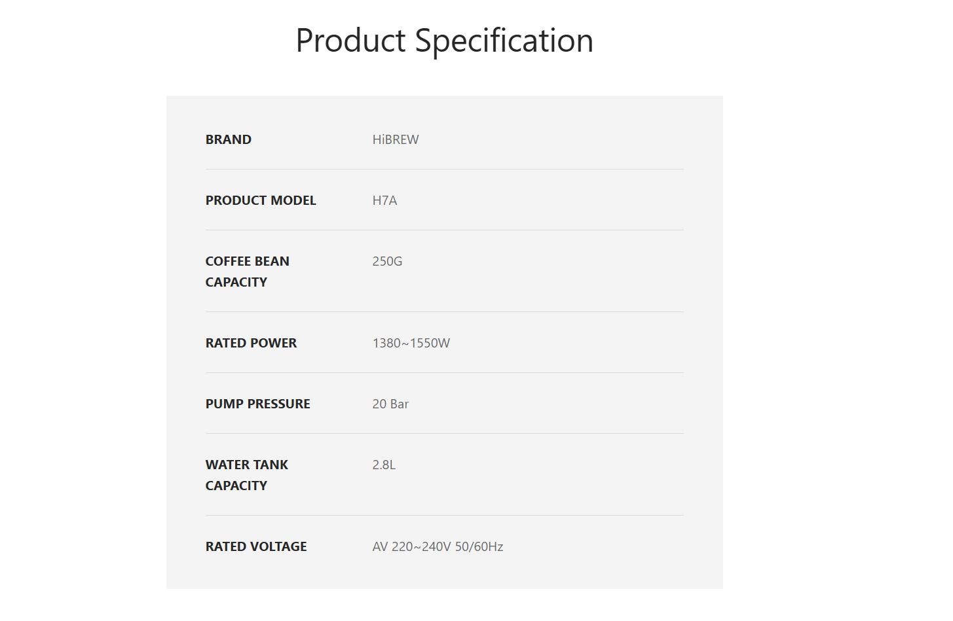Click the PUMP PRESSURE label
The width and height of the screenshot is (953, 621).
(x=257, y=404)
